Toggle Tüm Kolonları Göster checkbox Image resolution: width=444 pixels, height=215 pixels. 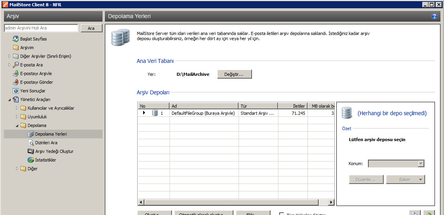tap(282, 214)
